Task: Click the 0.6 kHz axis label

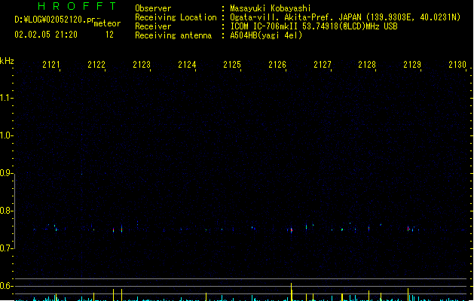Action: coord(5,286)
